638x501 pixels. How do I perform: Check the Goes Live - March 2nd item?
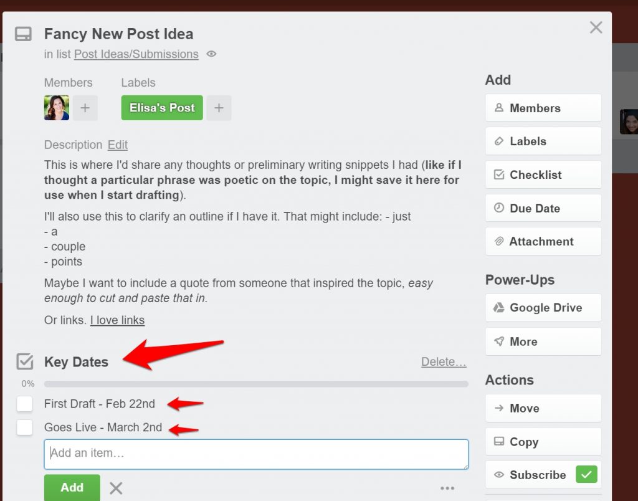(25, 427)
